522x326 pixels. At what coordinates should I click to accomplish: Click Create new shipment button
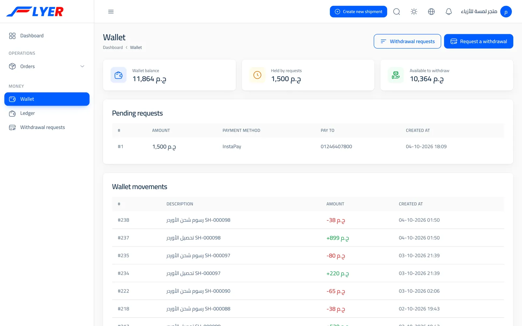pyautogui.click(x=358, y=12)
